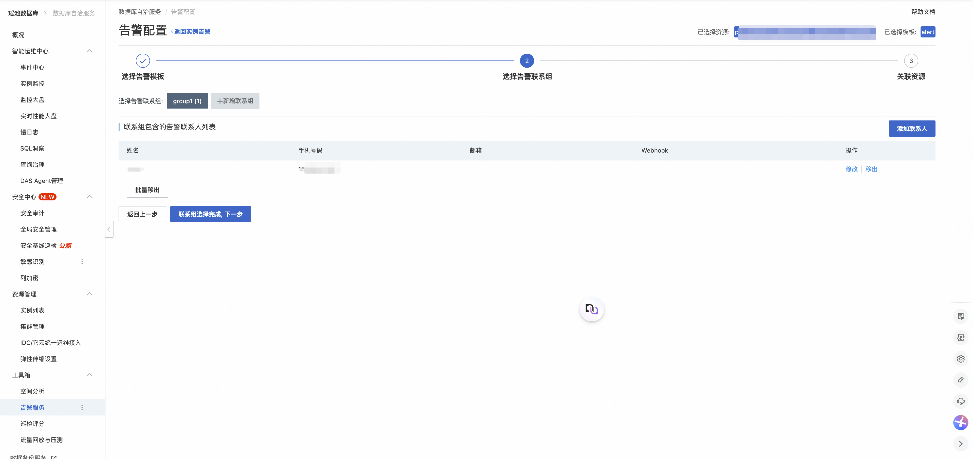The image size is (973, 459).
Task: Collapse the 智能运维中心 section
Action: [x=89, y=51]
